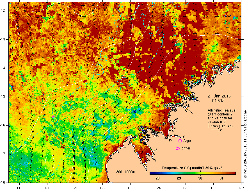Click latitude axis label '-15'
Screen dimensions: 247x191
tap(3, 97)
